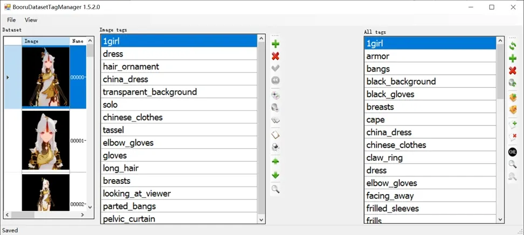Click the green plus beside Image tags list
This screenshot has height=235, width=524.
click(x=275, y=44)
